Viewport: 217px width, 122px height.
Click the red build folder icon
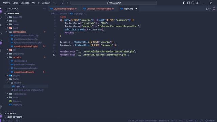point(11,28)
